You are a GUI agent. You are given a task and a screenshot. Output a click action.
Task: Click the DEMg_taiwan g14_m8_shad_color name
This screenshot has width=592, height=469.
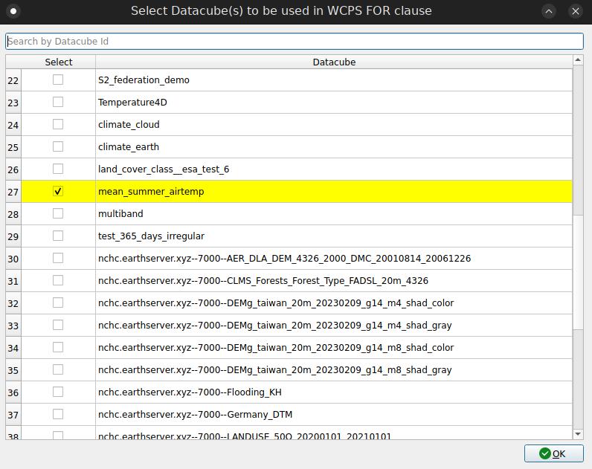[276, 348]
